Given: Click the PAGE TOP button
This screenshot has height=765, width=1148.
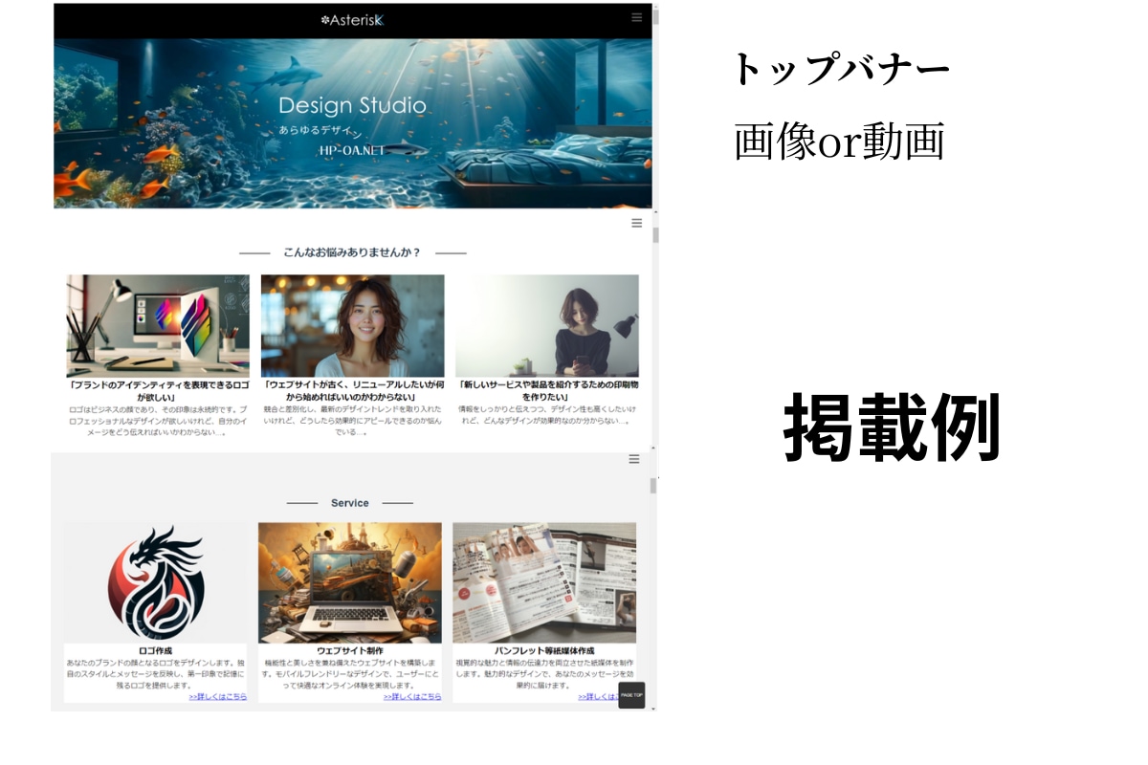Looking at the screenshot, I should (631, 695).
